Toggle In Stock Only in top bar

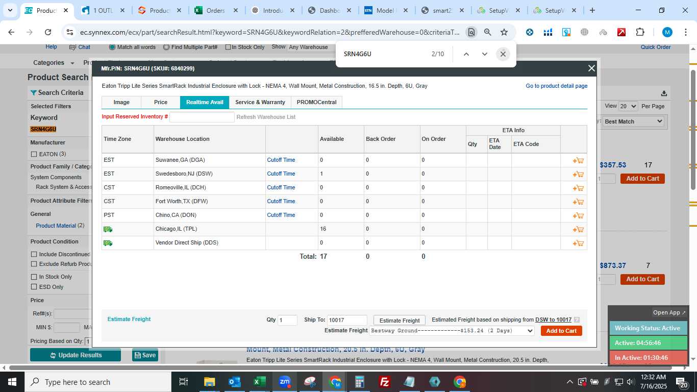pos(228,47)
